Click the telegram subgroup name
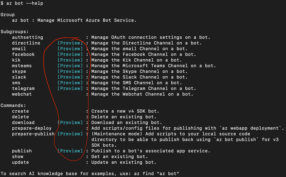The image size is (286, 177). coord(23,88)
